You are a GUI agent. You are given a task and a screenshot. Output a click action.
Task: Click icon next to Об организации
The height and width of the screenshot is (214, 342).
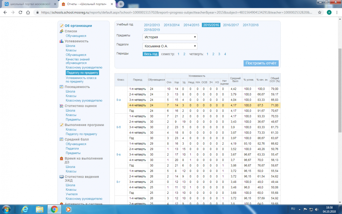click(62, 26)
